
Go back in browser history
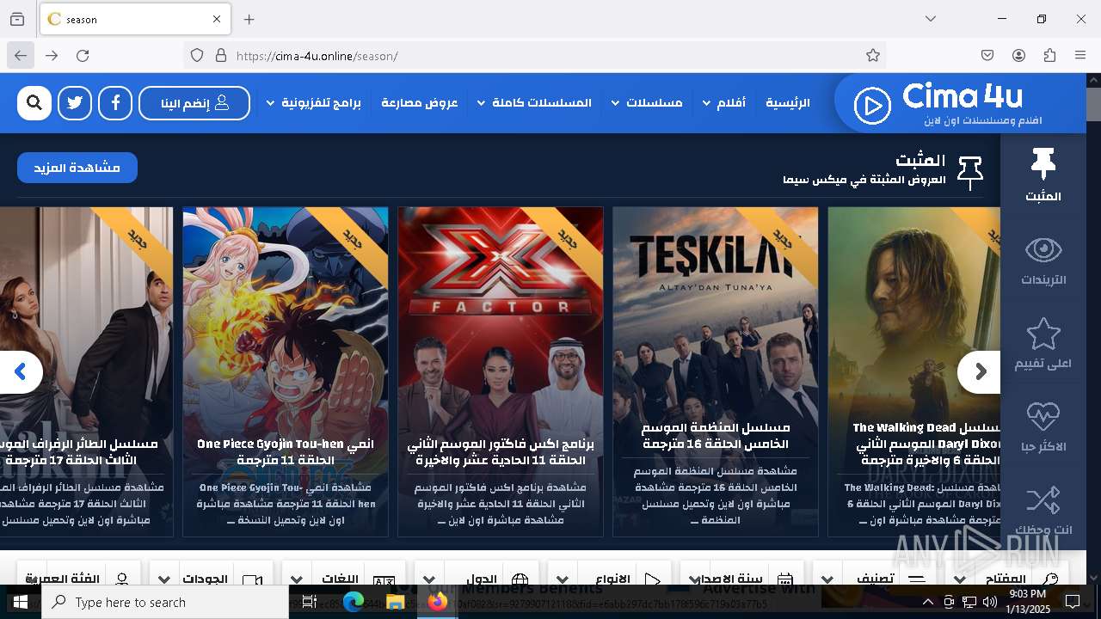point(21,55)
